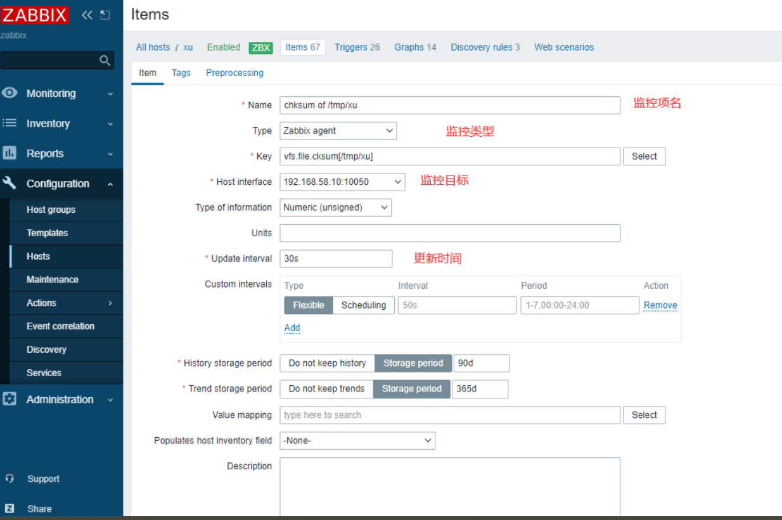Click trend period field 365d

480,389
